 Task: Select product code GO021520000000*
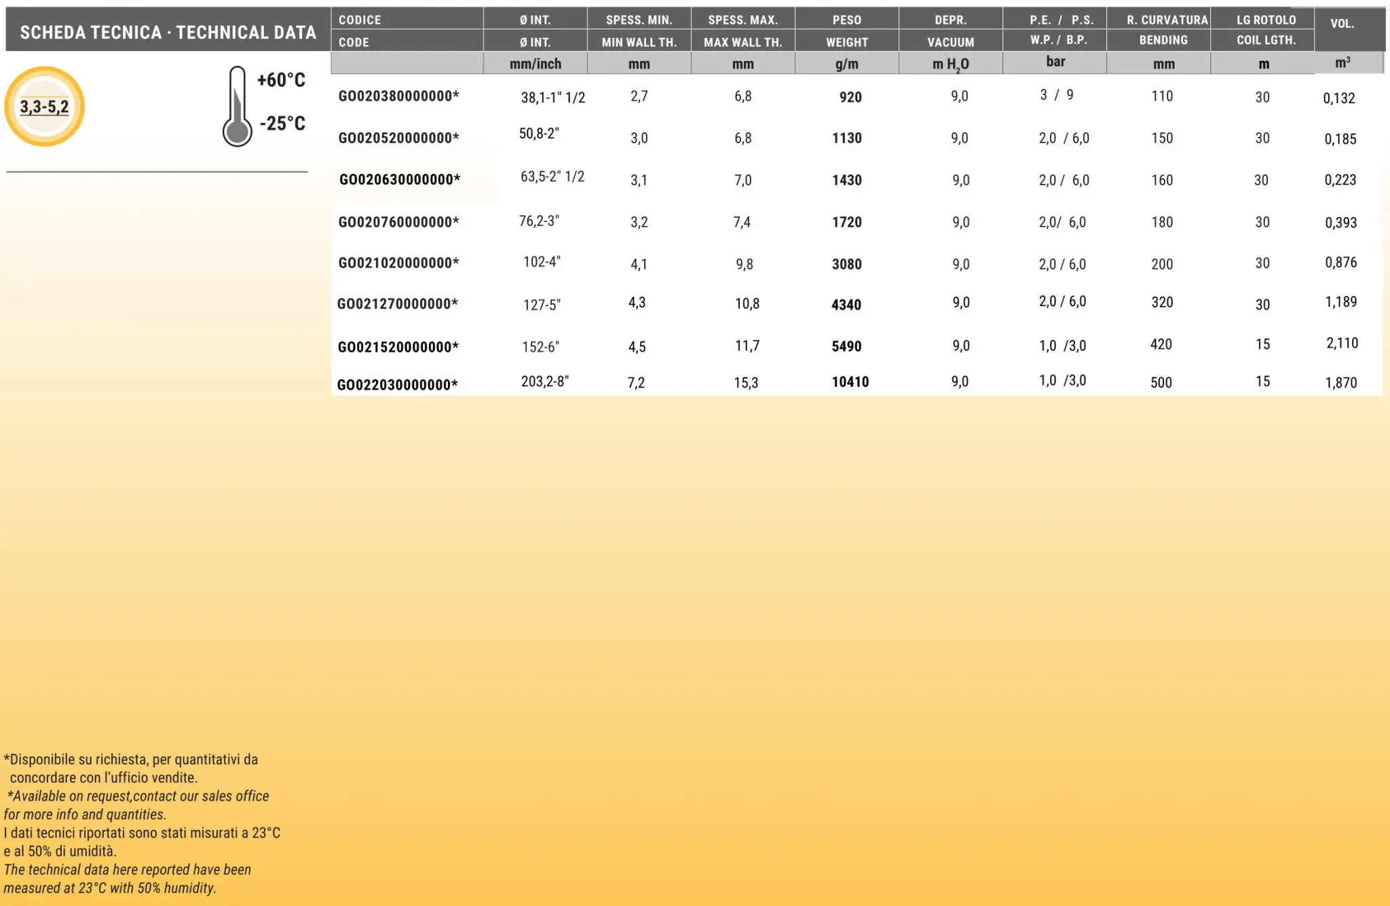pyautogui.click(x=398, y=347)
